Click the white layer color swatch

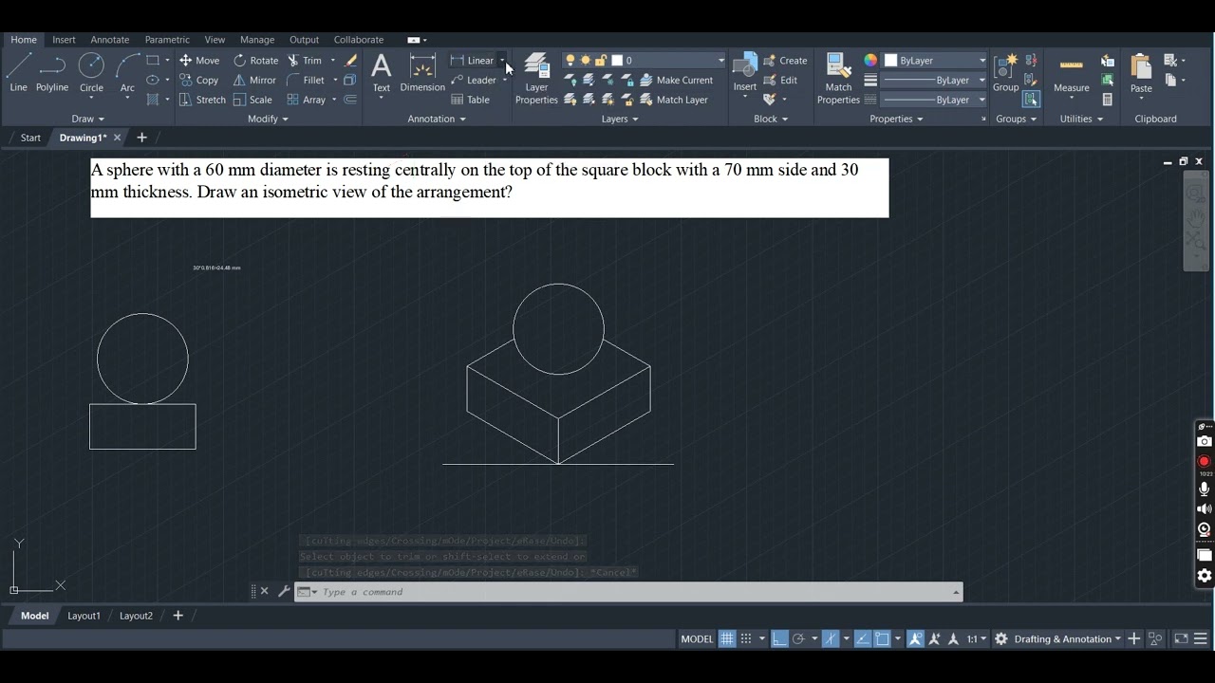coord(617,60)
